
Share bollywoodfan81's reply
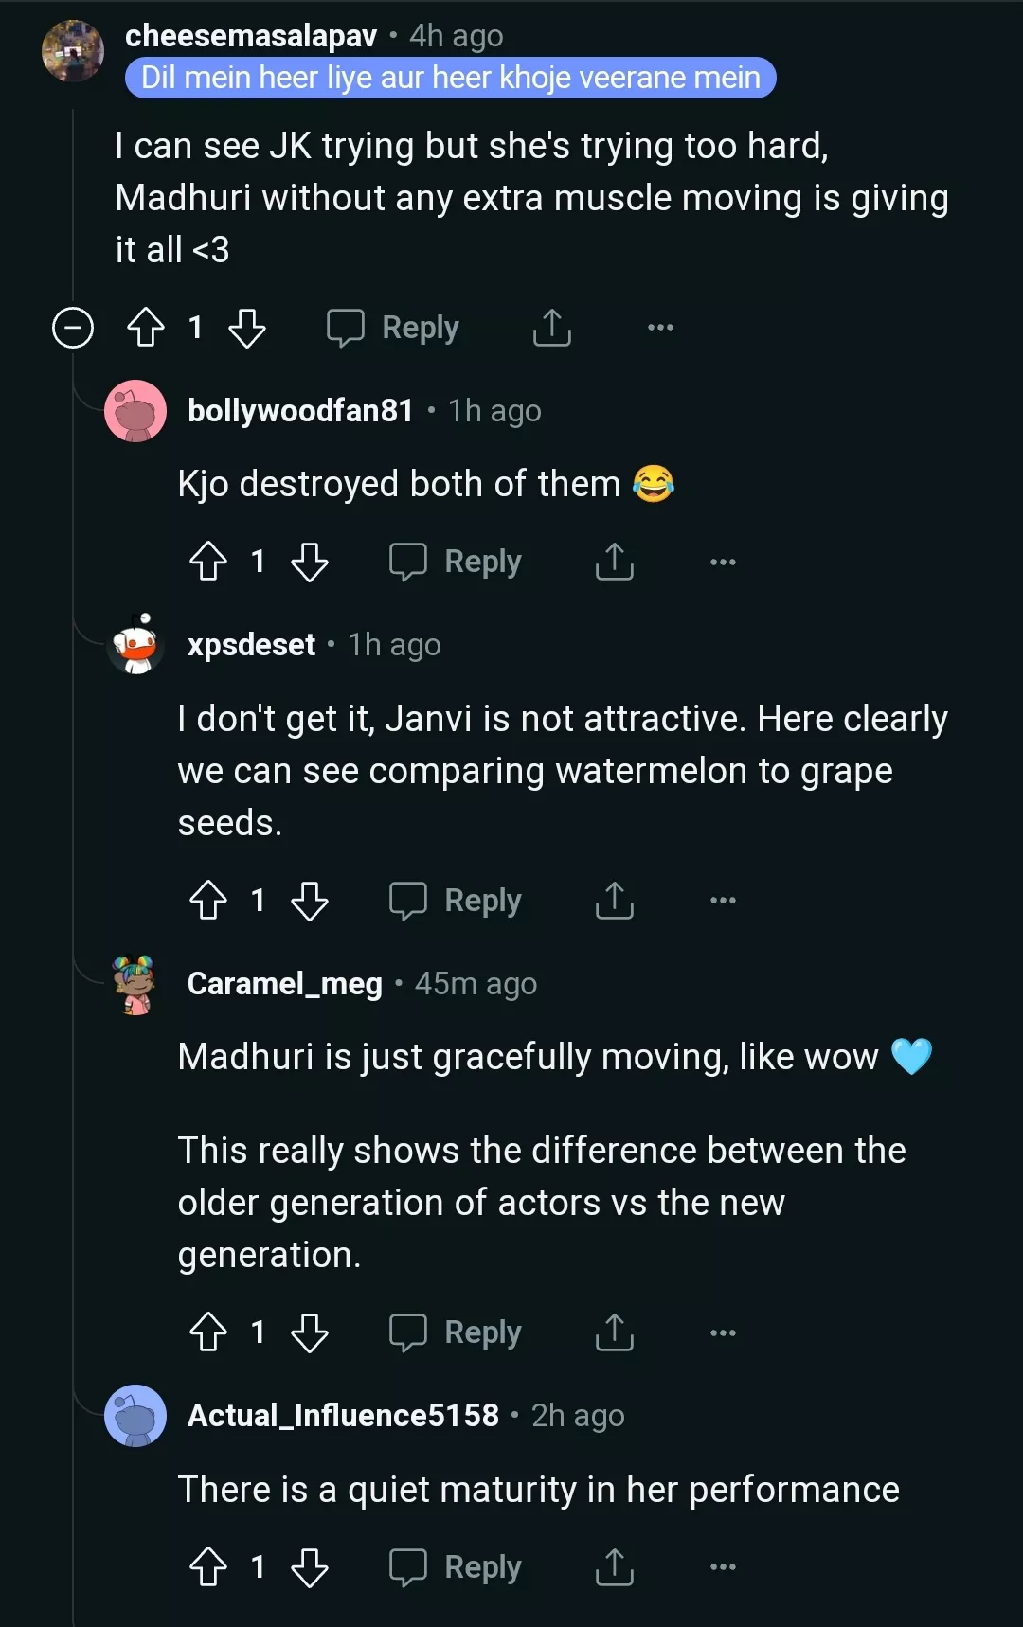click(x=614, y=562)
